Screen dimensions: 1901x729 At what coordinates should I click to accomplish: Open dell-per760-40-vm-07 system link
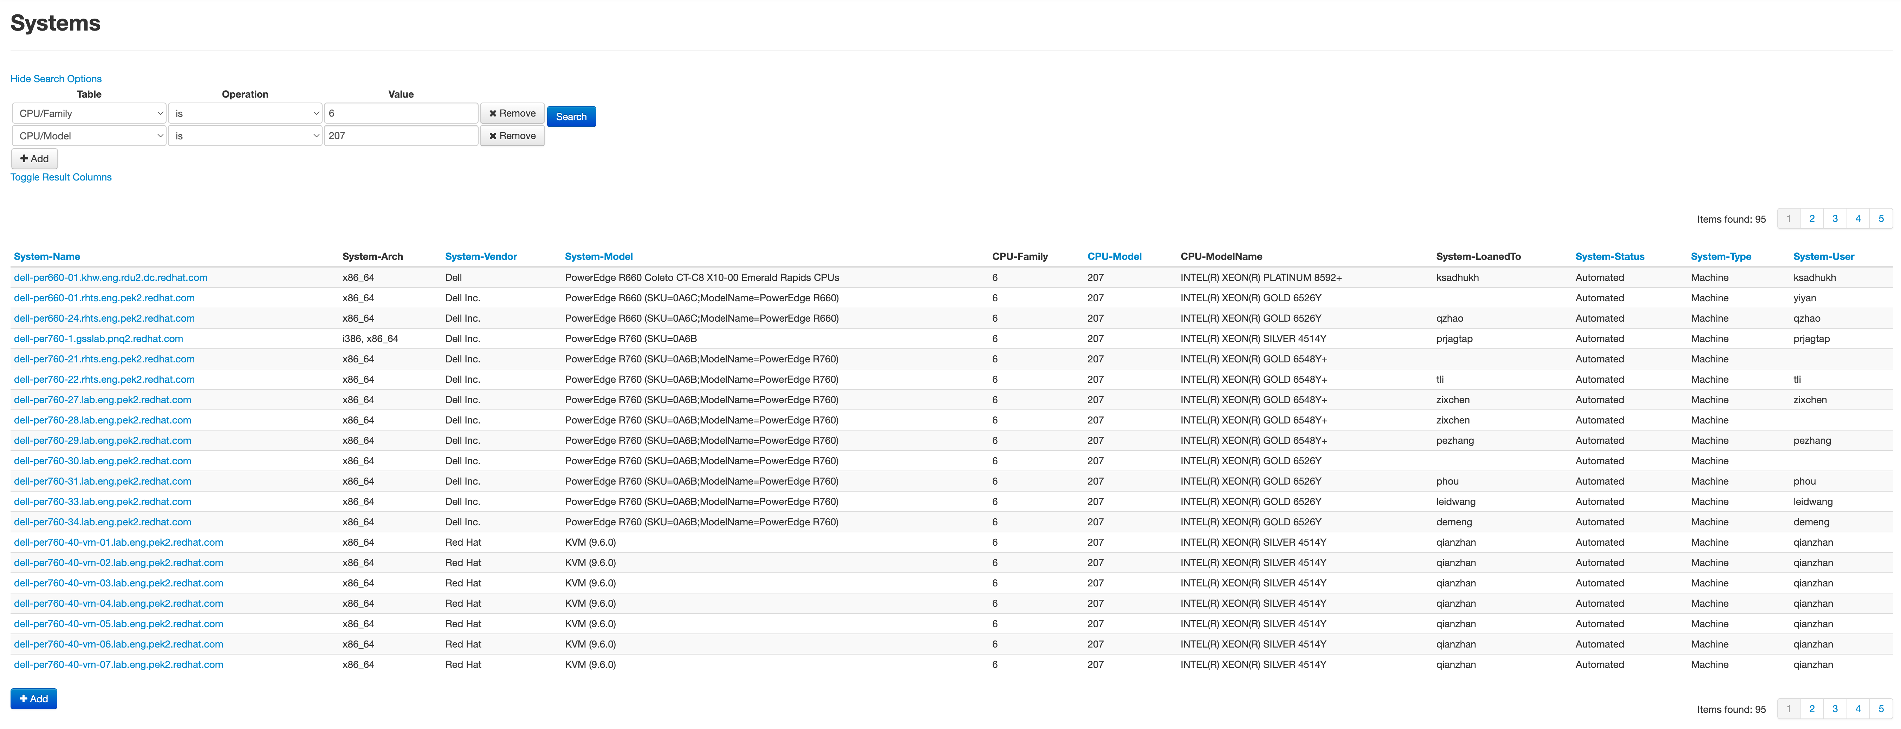pos(119,664)
